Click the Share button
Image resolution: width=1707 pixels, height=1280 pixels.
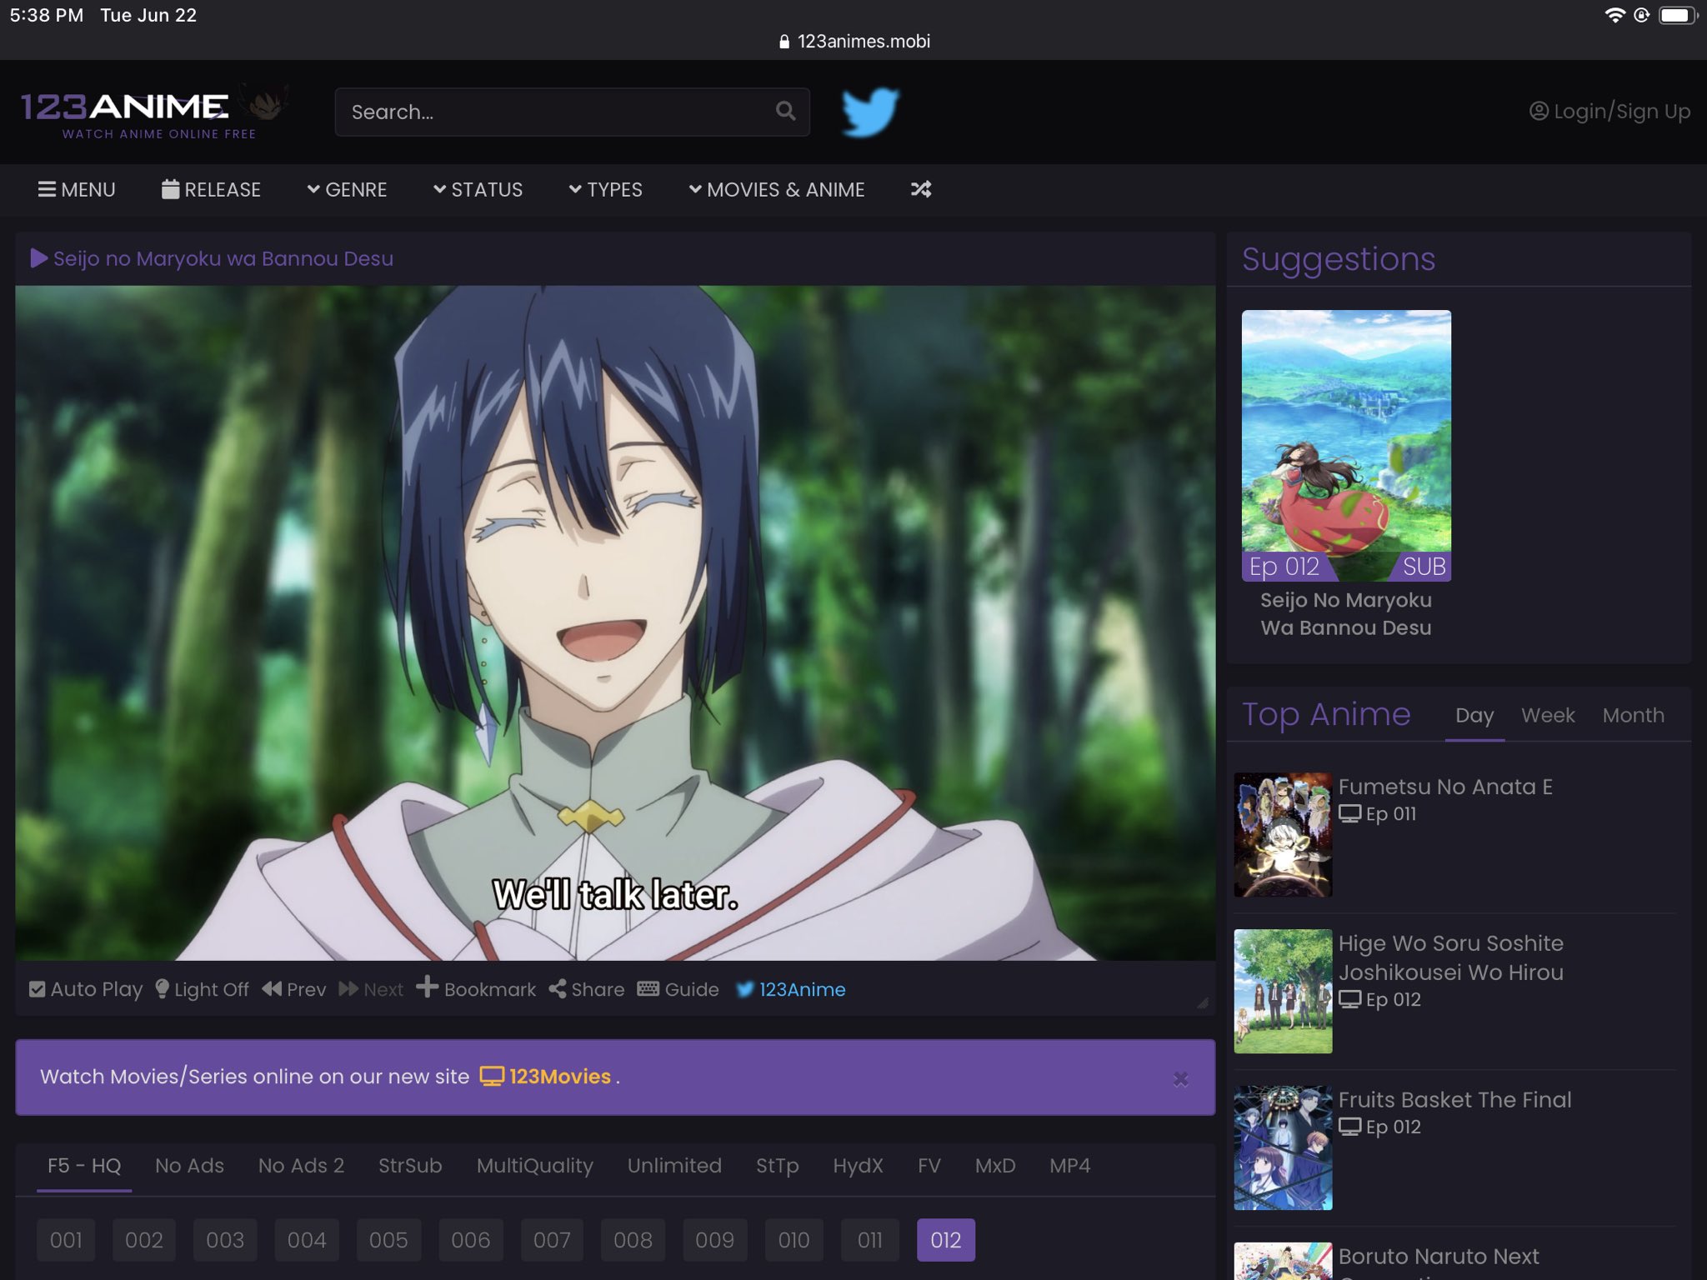coord(587,989)
